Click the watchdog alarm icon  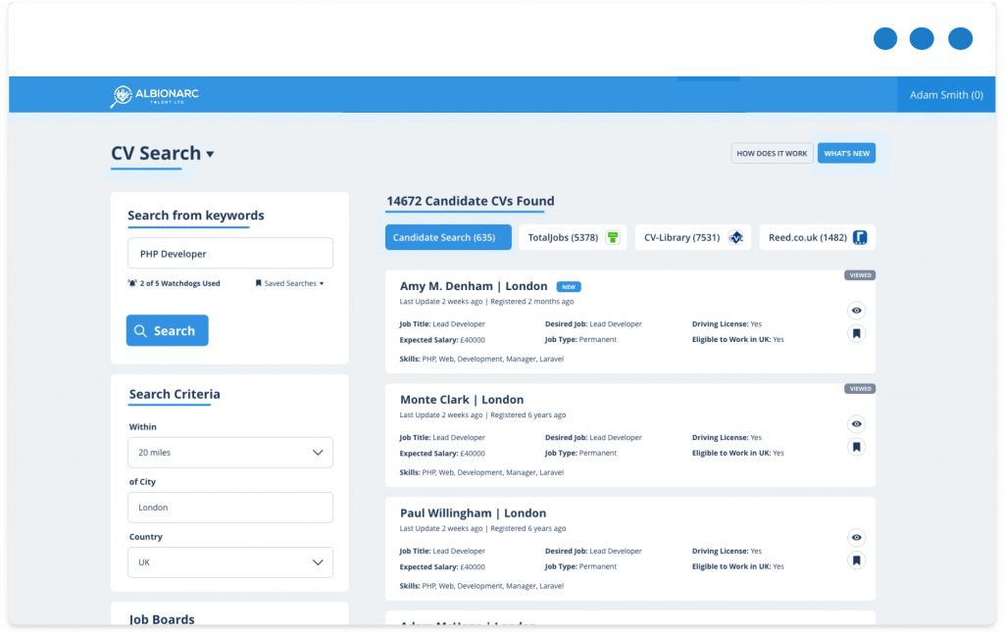(132, 283)
